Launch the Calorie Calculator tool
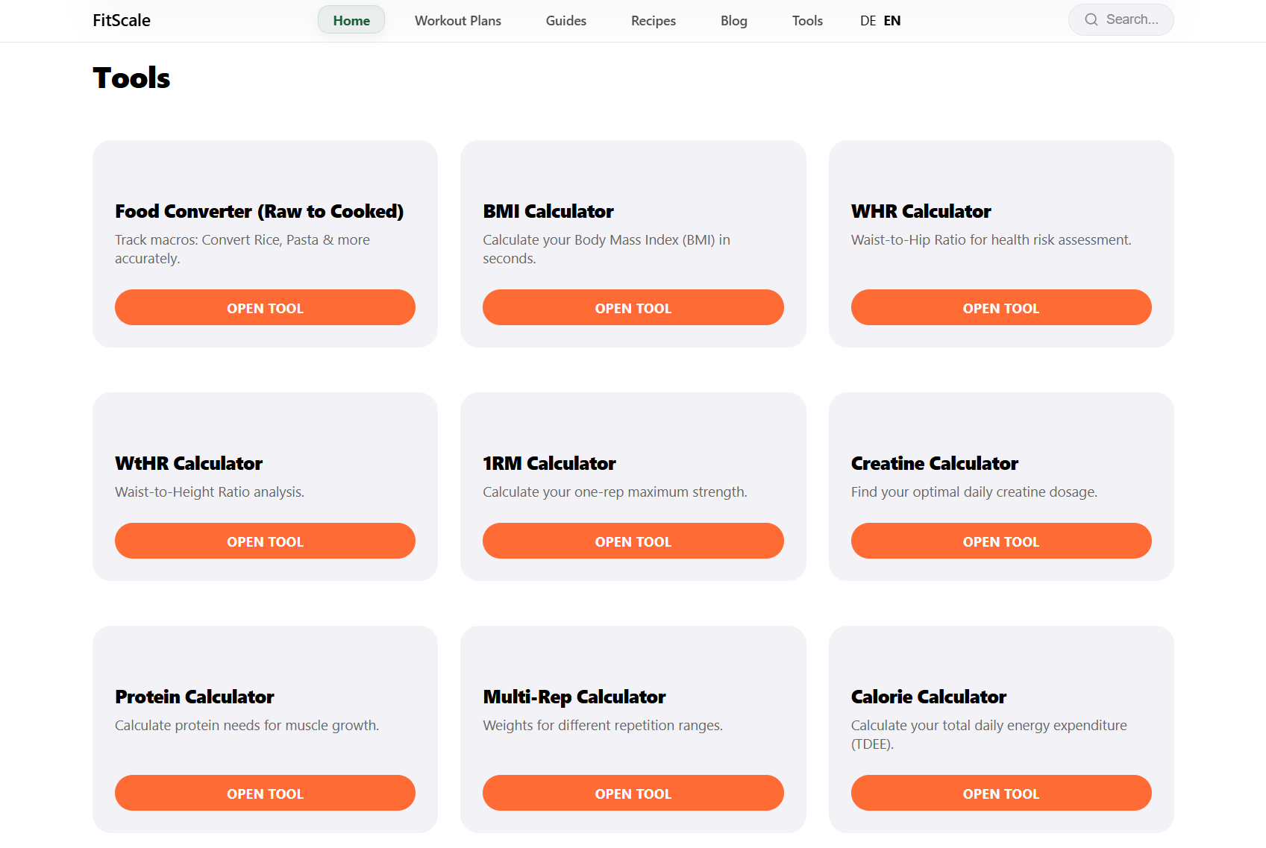Screen dimensions: 1266x848 1000,793
